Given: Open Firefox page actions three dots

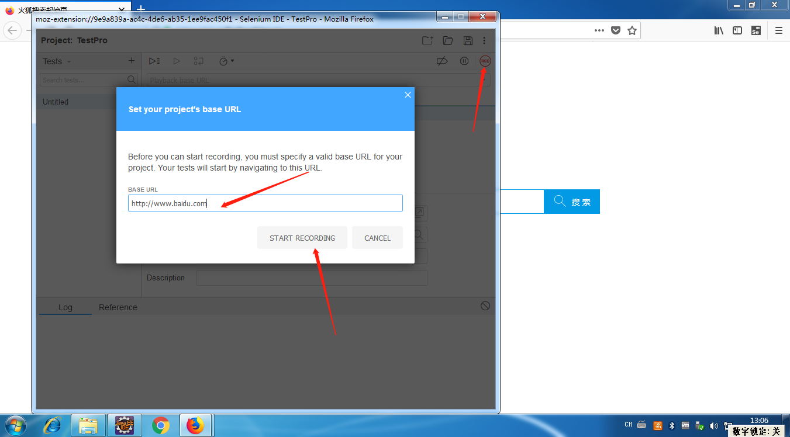Looking at the screenshot, I should [599, 30].
